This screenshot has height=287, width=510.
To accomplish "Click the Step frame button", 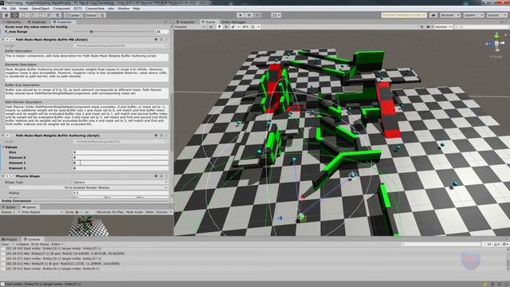I will coord(257,15).
